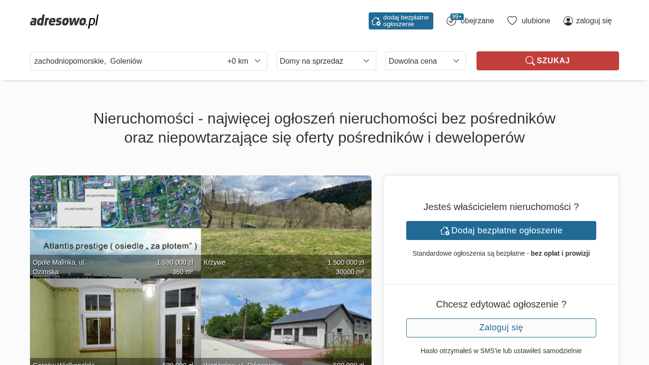Expand the +0 km distance dropdown
Screen dimensions: 649x365
pos(244,61)
